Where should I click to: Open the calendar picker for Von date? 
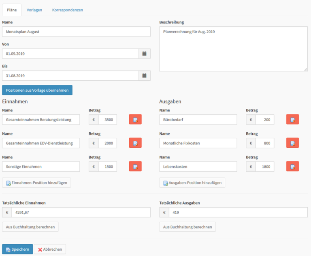[x=145, y=54]
